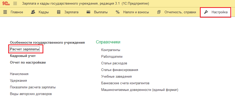The image size is (235, 96).
Task: Open Машиночитаемые доверенности (единый формат)
Action: 140,90
